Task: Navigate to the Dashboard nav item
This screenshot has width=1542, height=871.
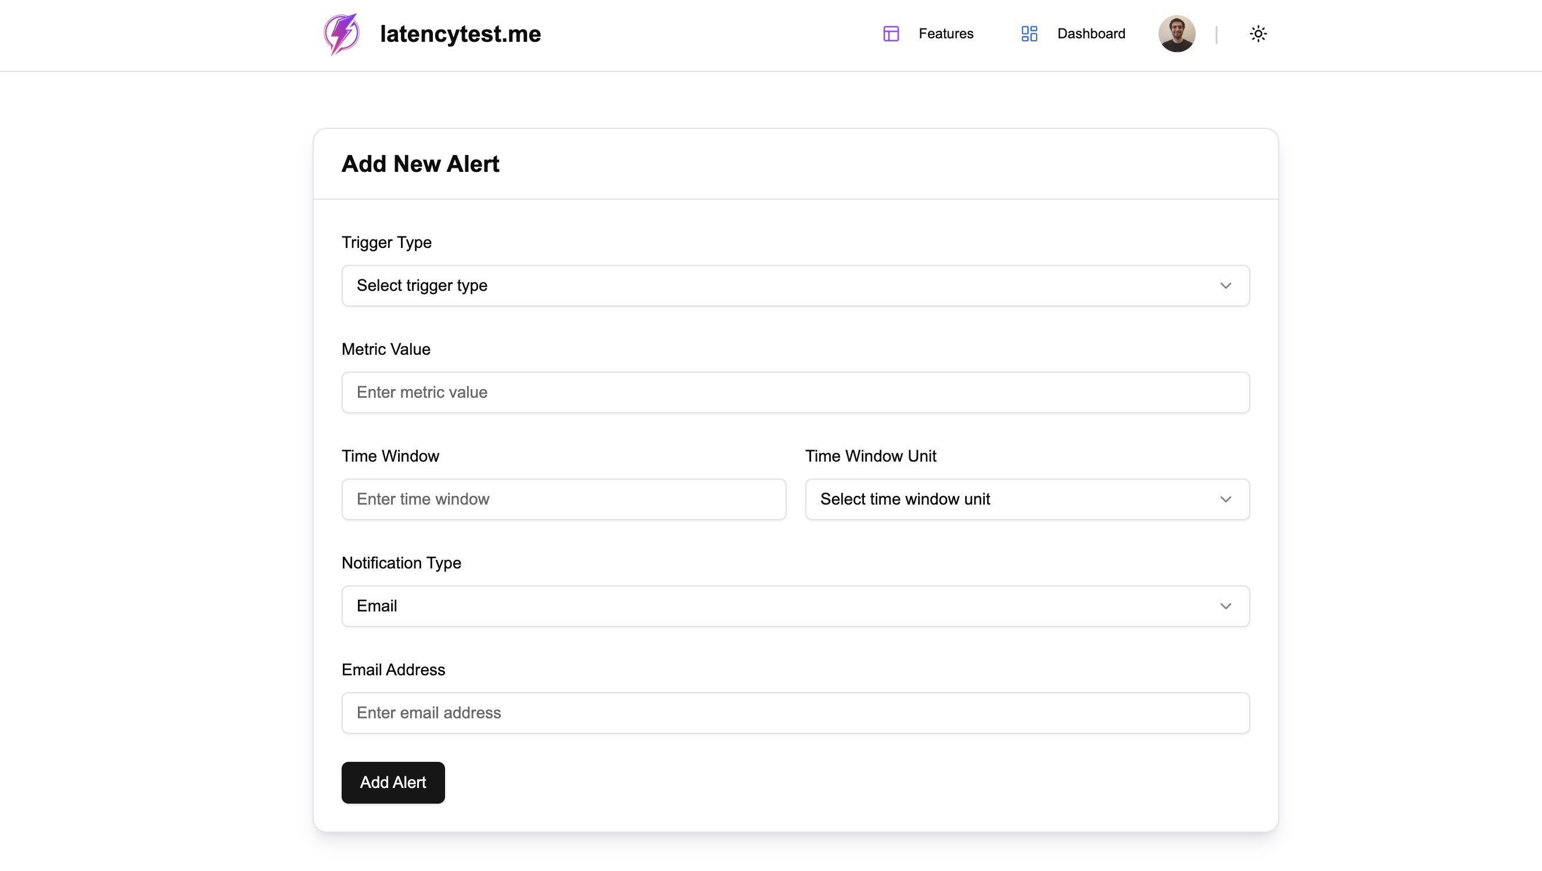Action: pyautogui.click(x=1091, y=34)
